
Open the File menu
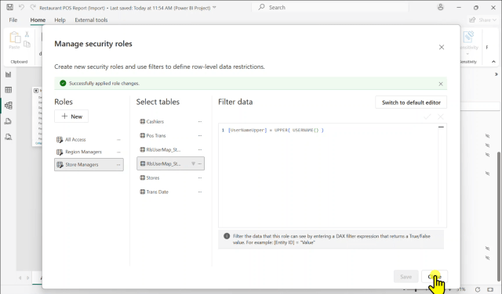click(x=13, y=20)
